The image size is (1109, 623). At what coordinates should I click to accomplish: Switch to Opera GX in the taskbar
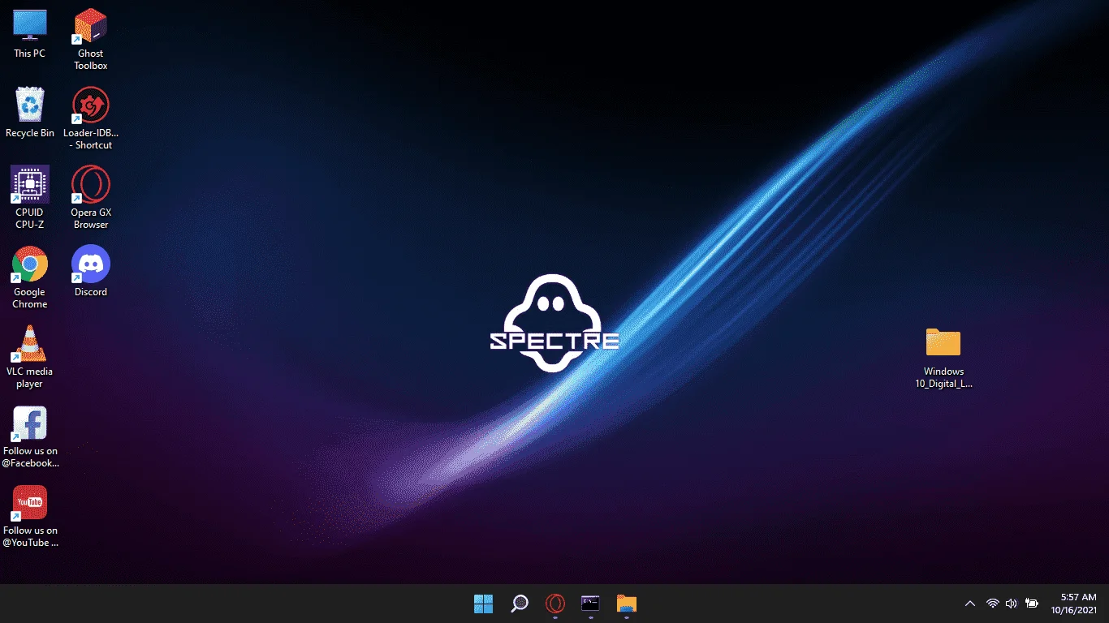pyautogui.click(x=555, y=604)
